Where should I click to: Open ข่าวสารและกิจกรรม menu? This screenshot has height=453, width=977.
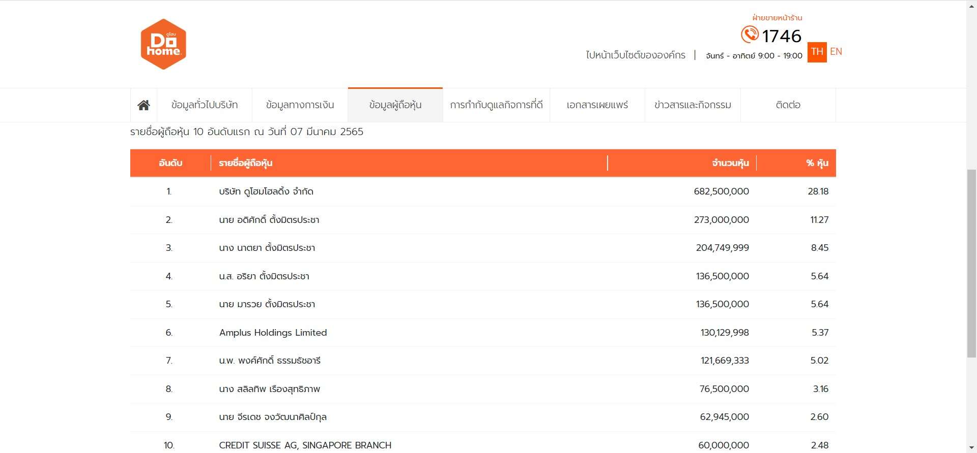tap(693, 105)
